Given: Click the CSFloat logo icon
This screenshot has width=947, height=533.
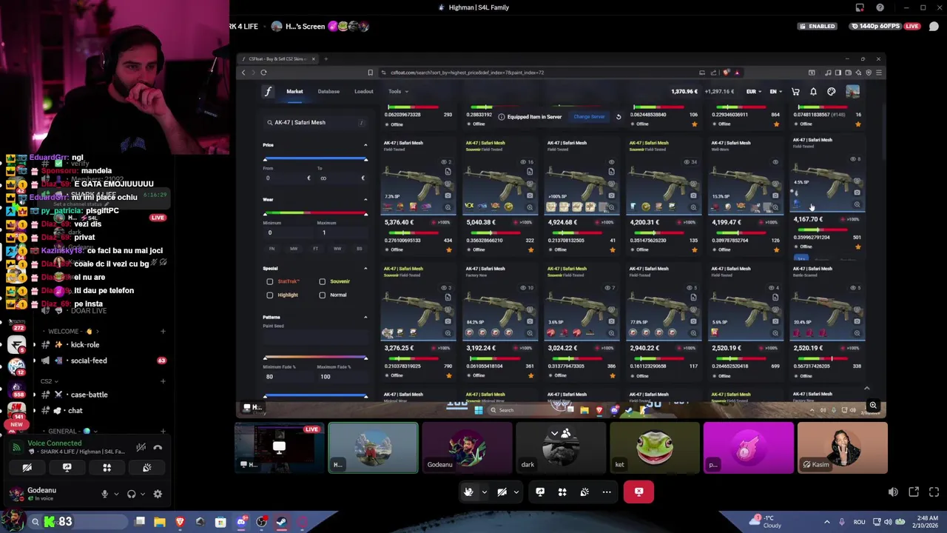Looking at the screenshot, I should (268, 92).
